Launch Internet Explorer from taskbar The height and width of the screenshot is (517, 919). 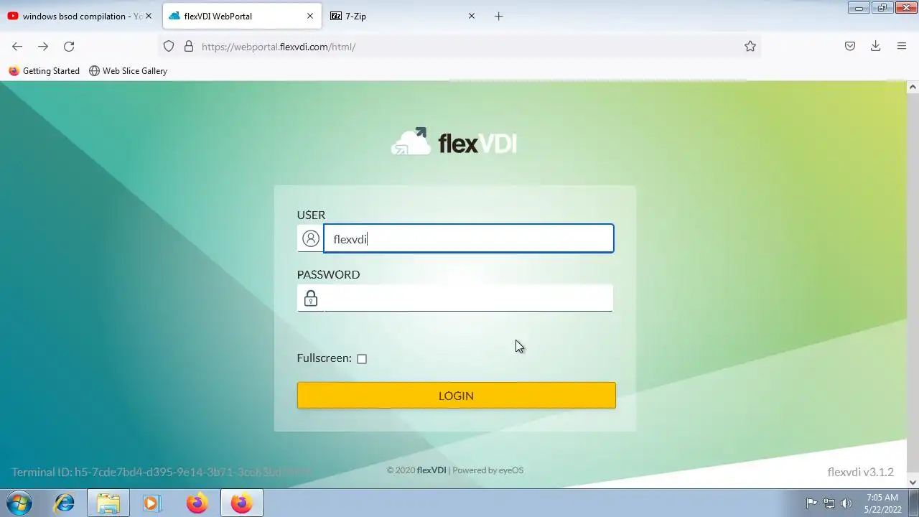pos(65,503)
